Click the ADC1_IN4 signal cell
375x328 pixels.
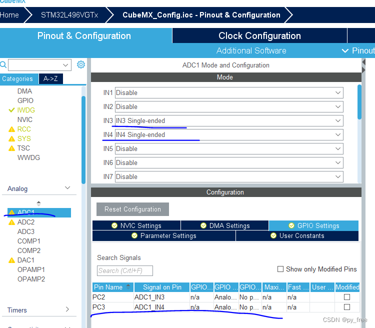tap(162, 307)
